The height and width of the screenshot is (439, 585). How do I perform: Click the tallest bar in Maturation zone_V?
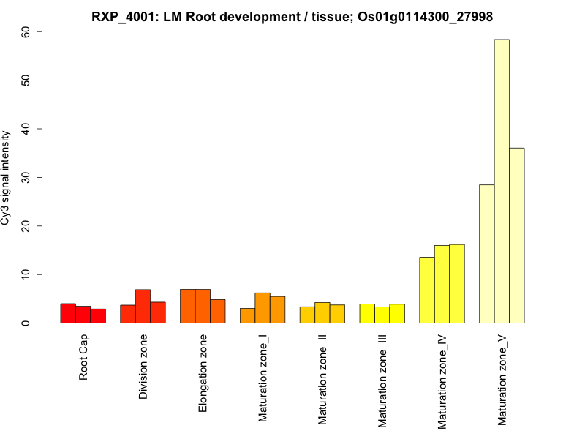pyautogui.click(x=502, y=181)
